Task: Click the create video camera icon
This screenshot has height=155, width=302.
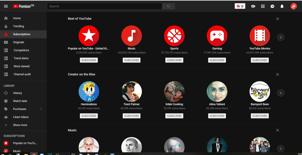Action: 253,6
